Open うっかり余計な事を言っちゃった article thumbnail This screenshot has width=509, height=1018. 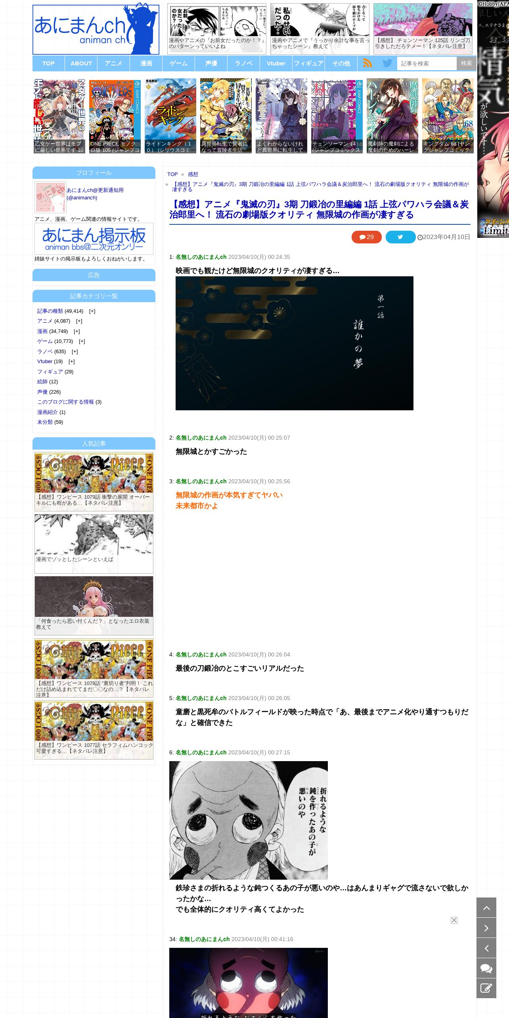tap(320, 29)
